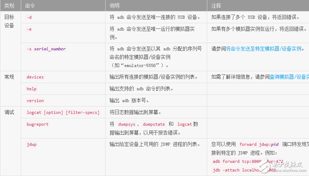Select the devices command text
The width and height of the screenshot is (309, 176).
click(x=35, y=77)
